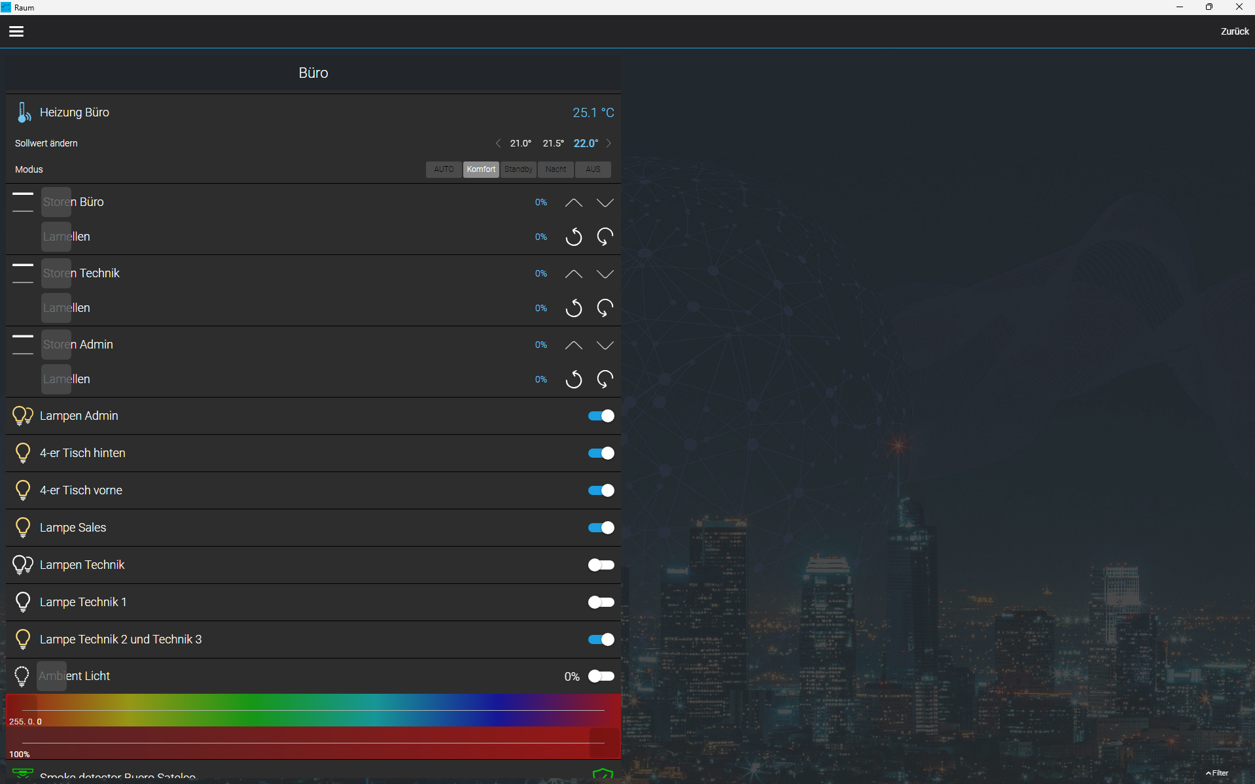This screenshot has height=784, width=1255.
Task: Set the setpoint to 21.0°
Action: pos(521,143)
